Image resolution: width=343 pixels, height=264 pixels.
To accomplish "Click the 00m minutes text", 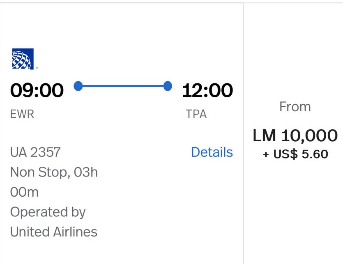I will click(24, 192).
